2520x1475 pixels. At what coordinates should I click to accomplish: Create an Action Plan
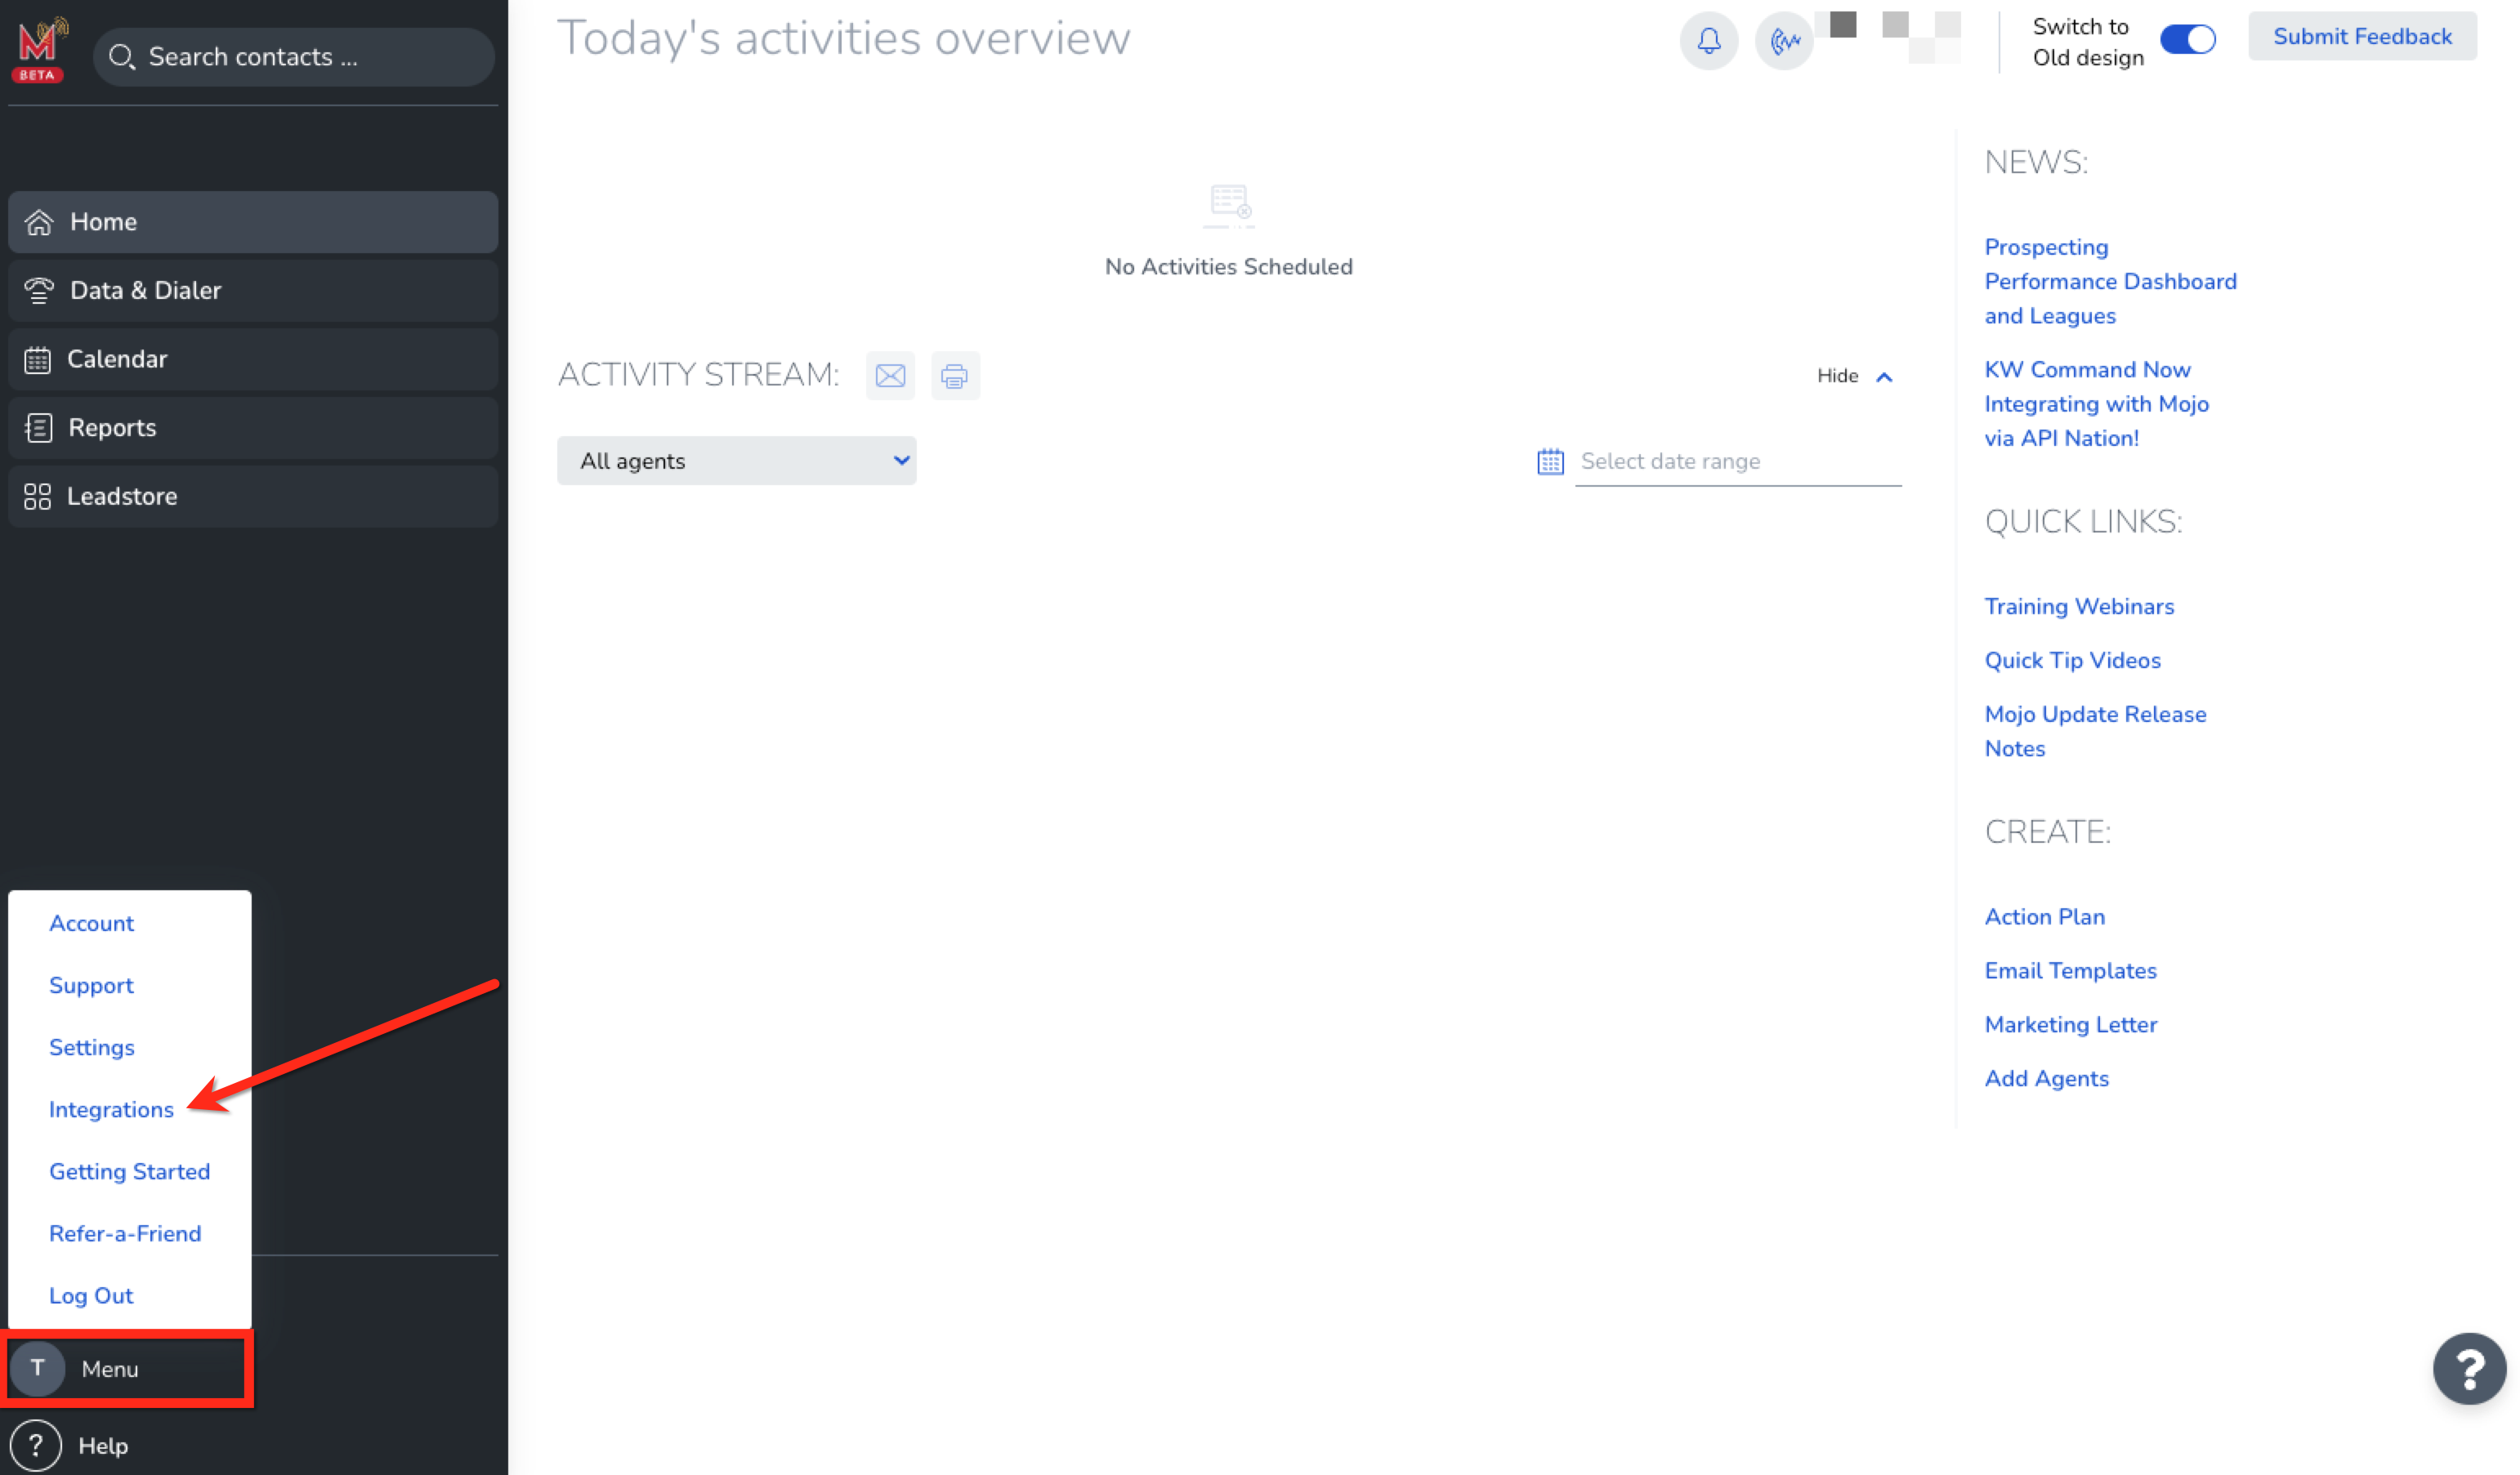pos(2044,916)
